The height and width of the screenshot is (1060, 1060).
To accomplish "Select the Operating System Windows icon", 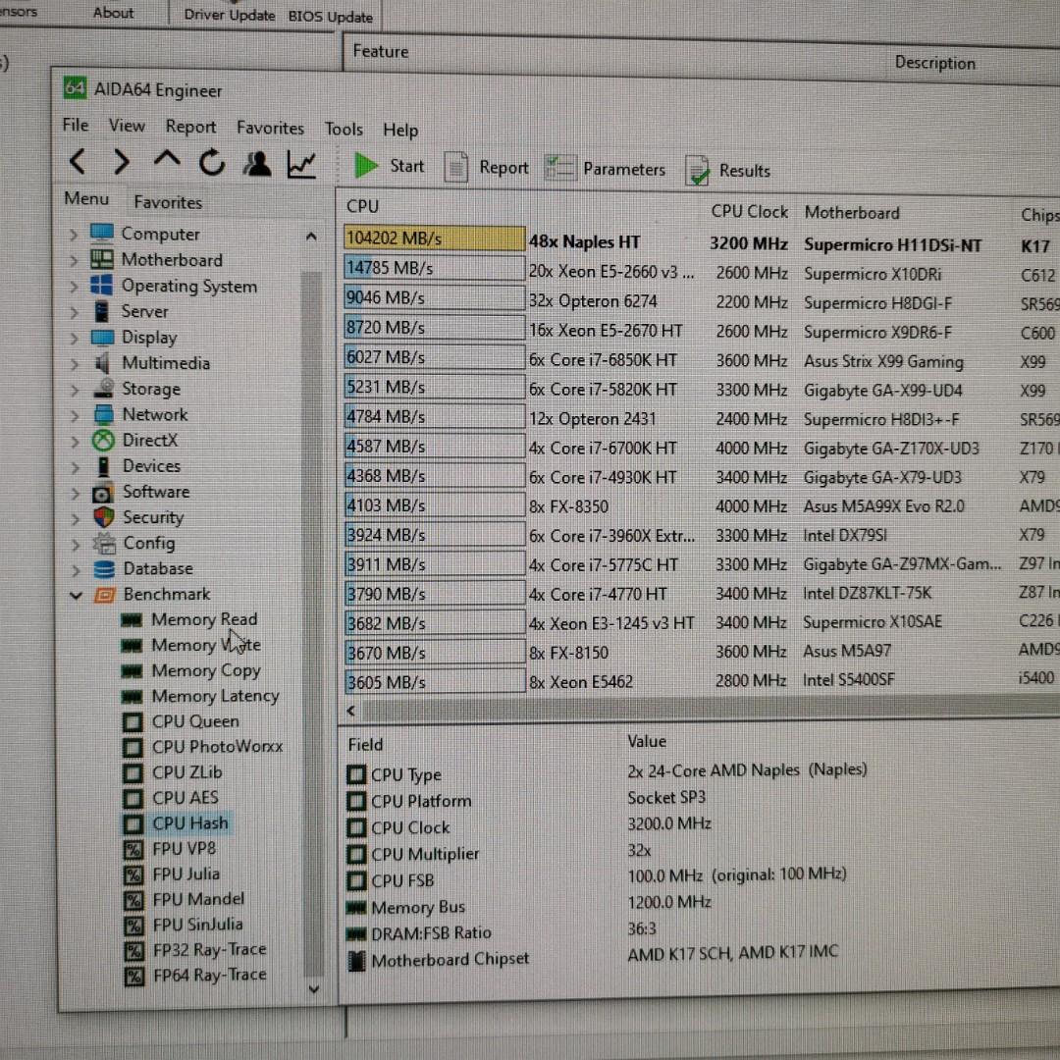I will pyautogui.click(x=101, y=285).
